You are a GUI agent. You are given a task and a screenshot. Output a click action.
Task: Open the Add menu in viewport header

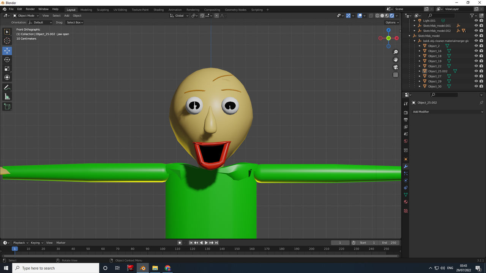click(67, 16)
